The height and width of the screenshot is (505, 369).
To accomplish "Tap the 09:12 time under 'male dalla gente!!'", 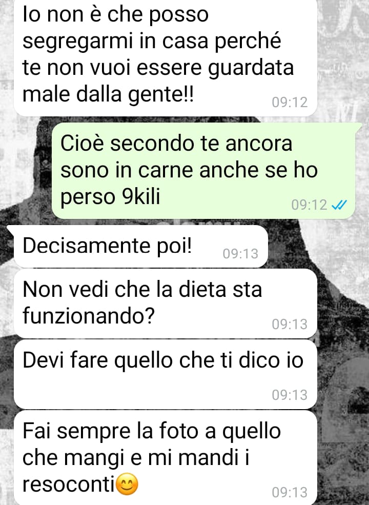I will [x=290, y=103].
